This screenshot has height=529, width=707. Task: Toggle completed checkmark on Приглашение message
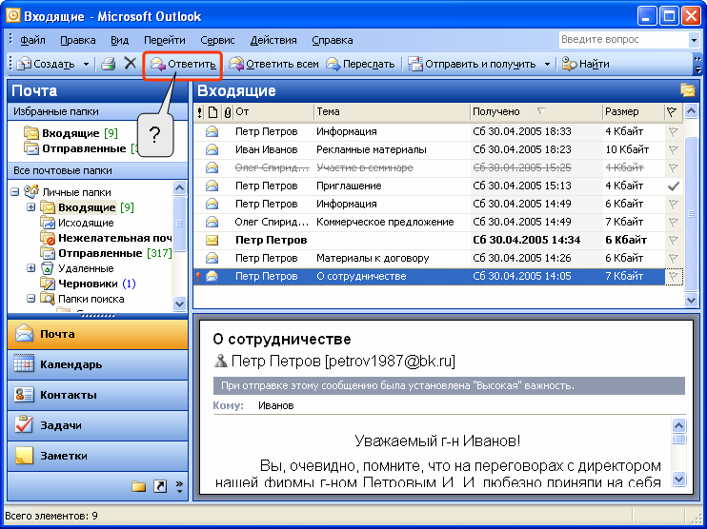(674, 186)
